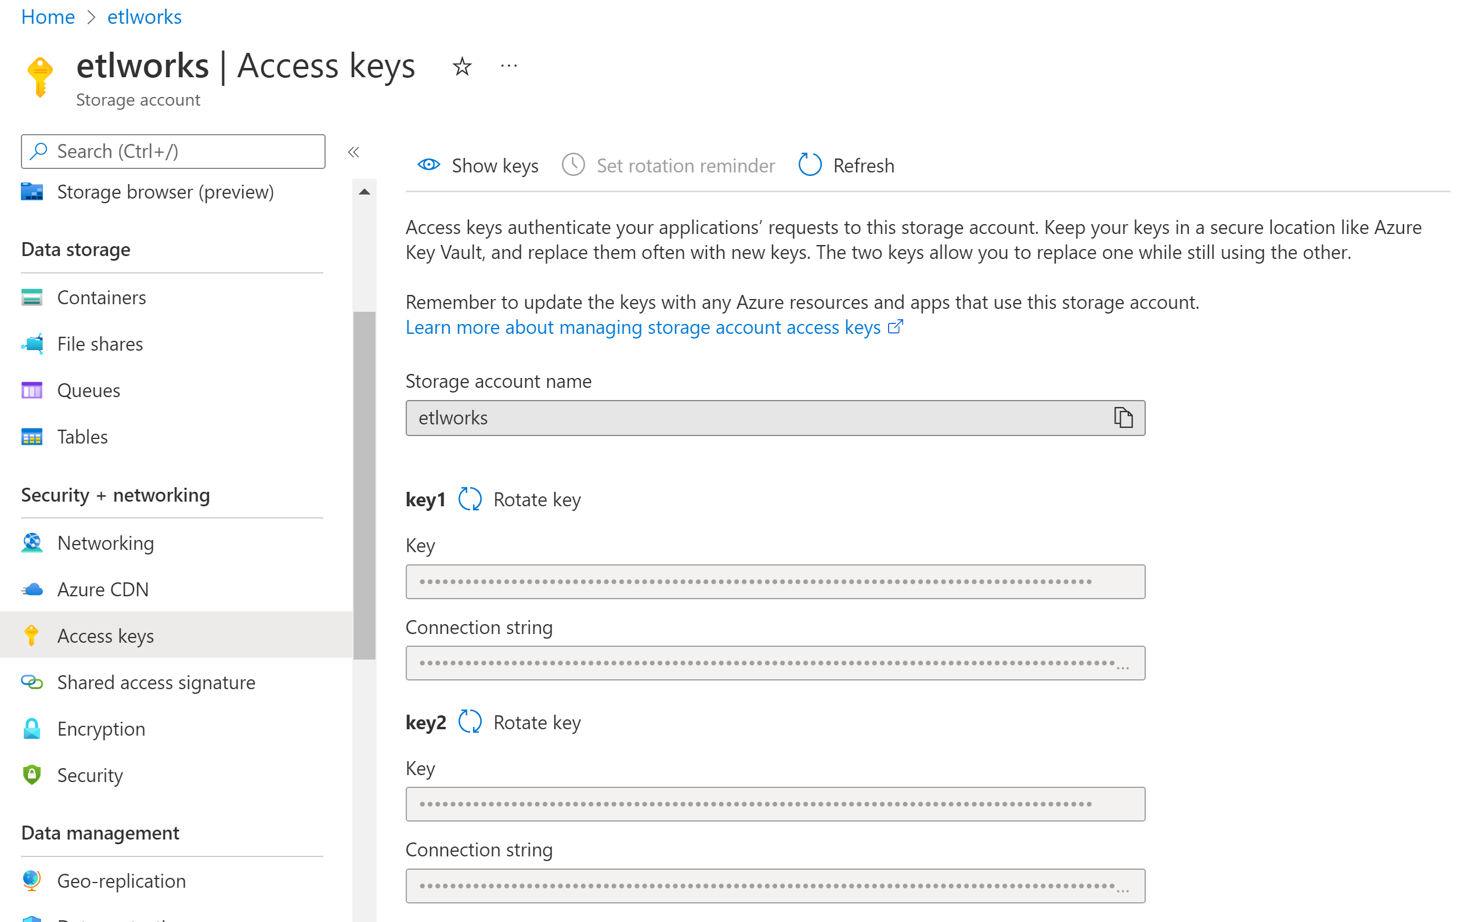
Task: Click the Azure CDN icon in sidebar
Action: [x=32, y=589]
